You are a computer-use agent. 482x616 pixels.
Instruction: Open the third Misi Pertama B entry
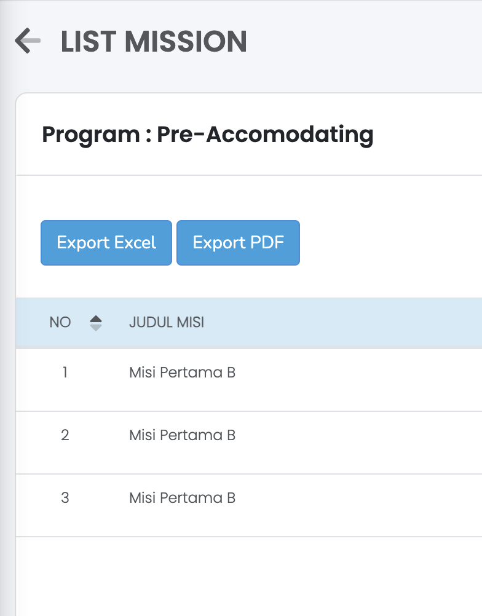click(x=182, y=498)
